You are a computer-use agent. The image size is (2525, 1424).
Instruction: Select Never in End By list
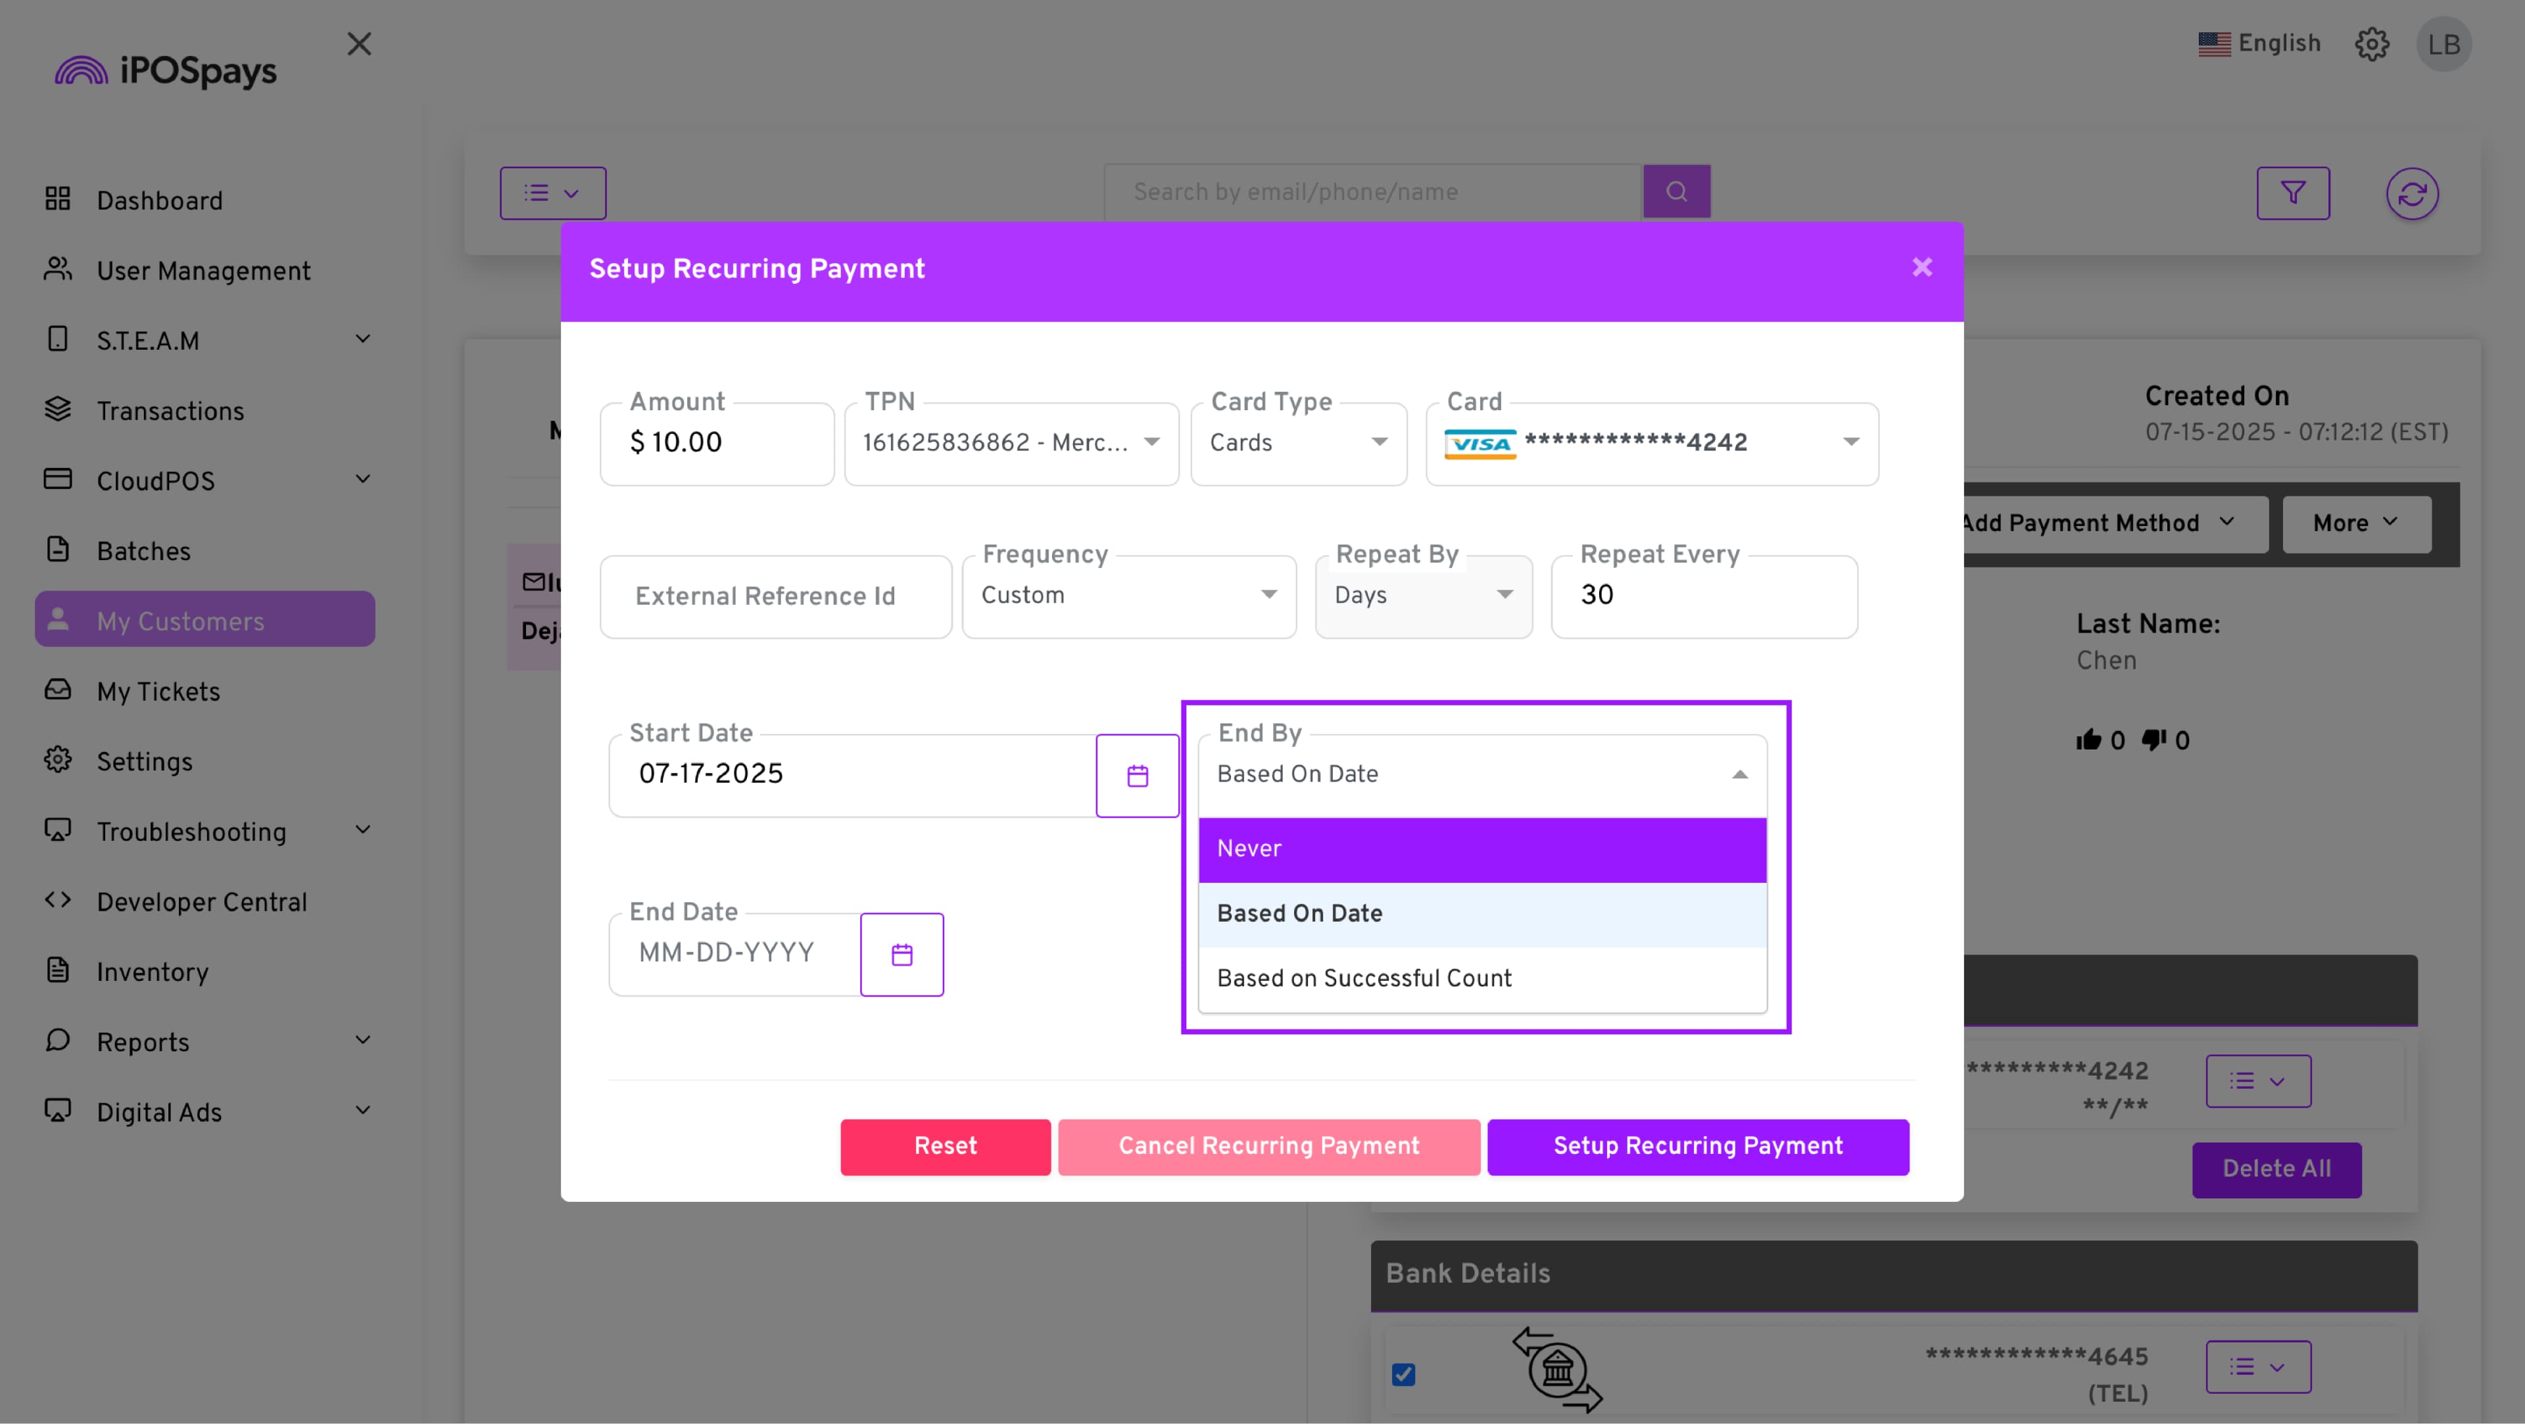(1481, 849)
